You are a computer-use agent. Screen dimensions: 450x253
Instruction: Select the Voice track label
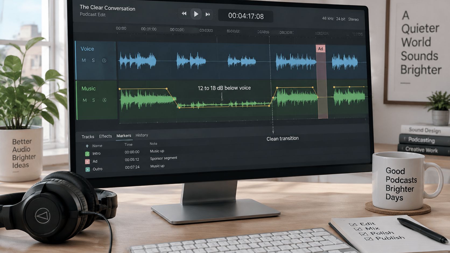pos(87,49)
